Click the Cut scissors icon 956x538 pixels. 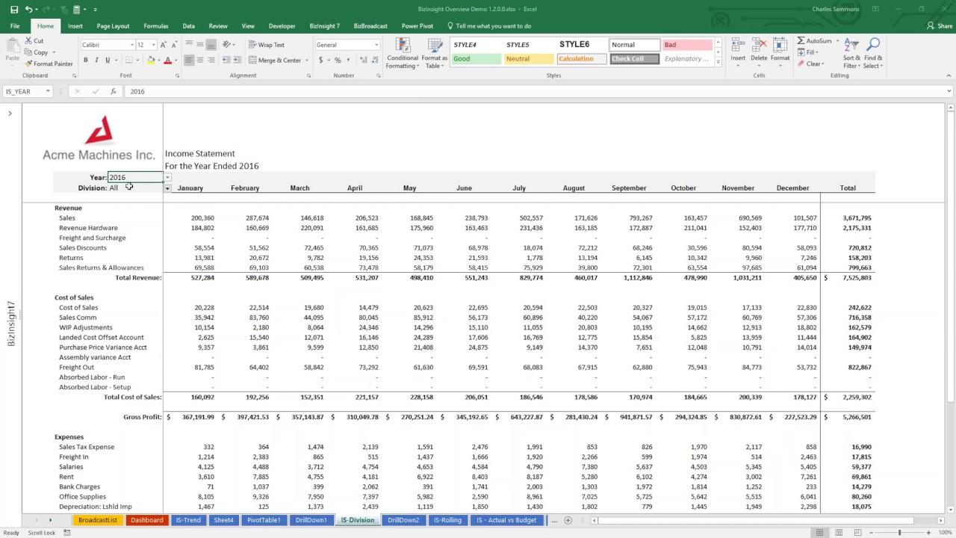point(28,41)
